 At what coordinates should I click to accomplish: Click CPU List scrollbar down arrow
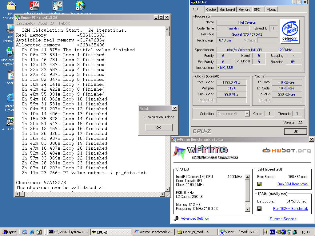click(248, 209)
